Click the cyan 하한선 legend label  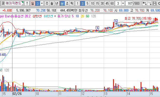(x=48, y=16)
